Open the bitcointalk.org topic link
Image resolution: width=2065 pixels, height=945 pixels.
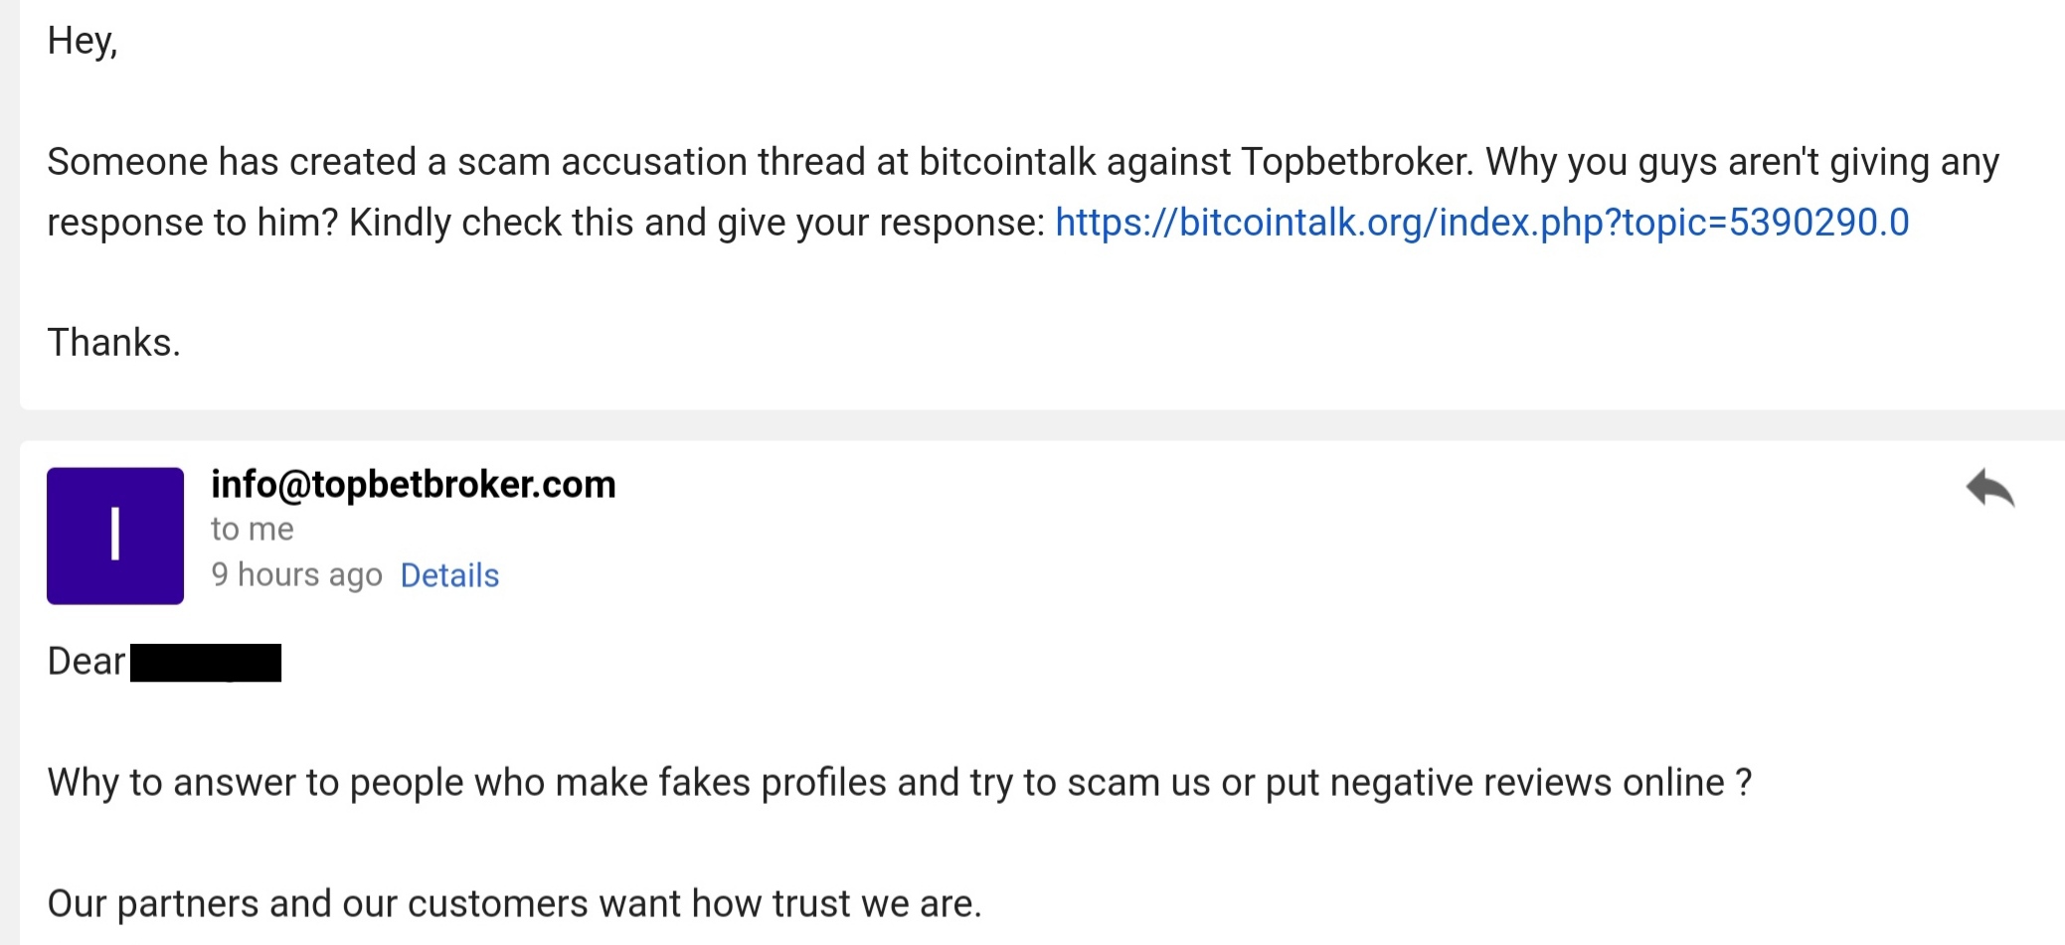(x=1481, y=223)
